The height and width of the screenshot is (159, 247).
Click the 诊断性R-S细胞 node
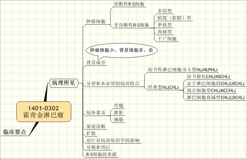pos(129,4)
